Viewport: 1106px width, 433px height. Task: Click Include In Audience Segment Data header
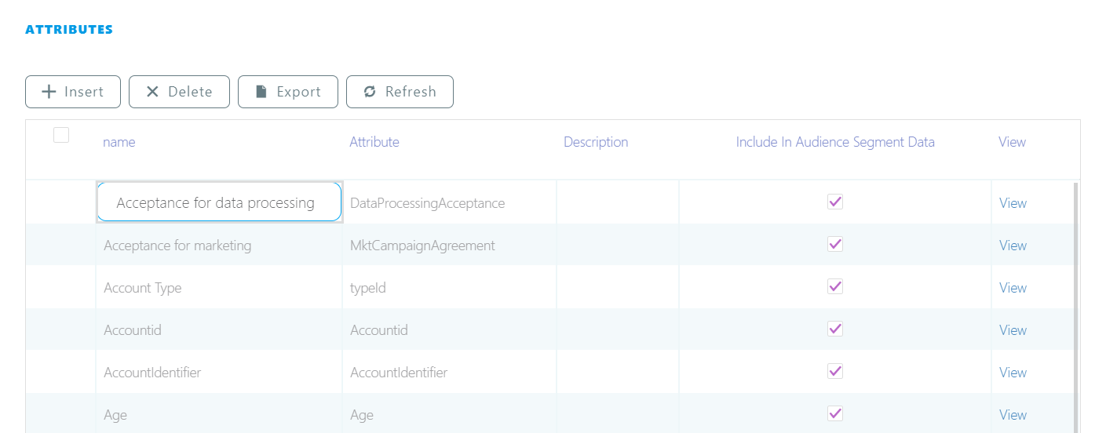coord(835,142)
